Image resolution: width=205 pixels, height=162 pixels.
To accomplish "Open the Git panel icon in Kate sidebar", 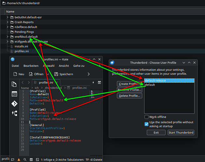I will coord(14,104).
